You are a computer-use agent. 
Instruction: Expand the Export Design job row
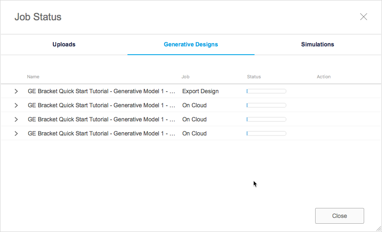point(16,91)
